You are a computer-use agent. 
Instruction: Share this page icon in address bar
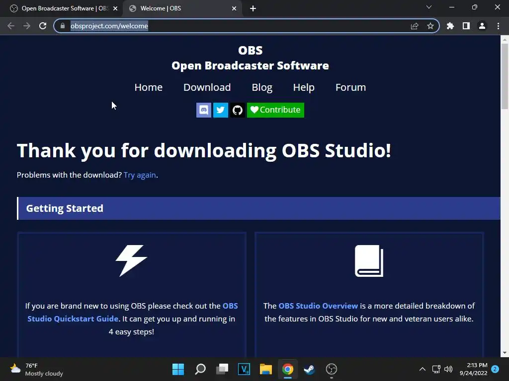415,26
